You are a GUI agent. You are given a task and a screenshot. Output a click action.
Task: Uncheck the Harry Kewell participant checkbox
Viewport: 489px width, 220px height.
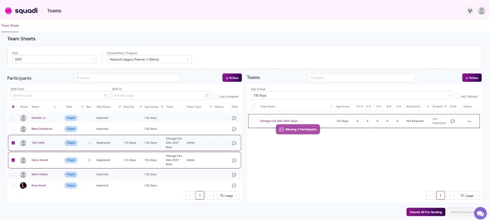click(x=13, y=160)
